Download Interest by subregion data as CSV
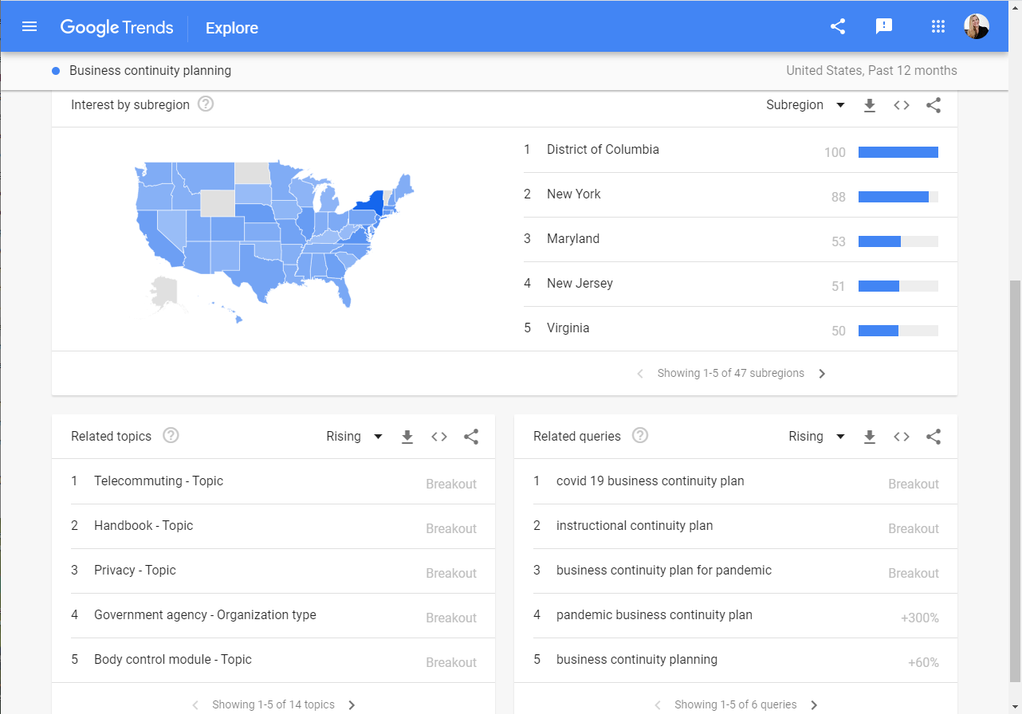The width and height of the screenshot is (1022, 714). coord(870,104)
